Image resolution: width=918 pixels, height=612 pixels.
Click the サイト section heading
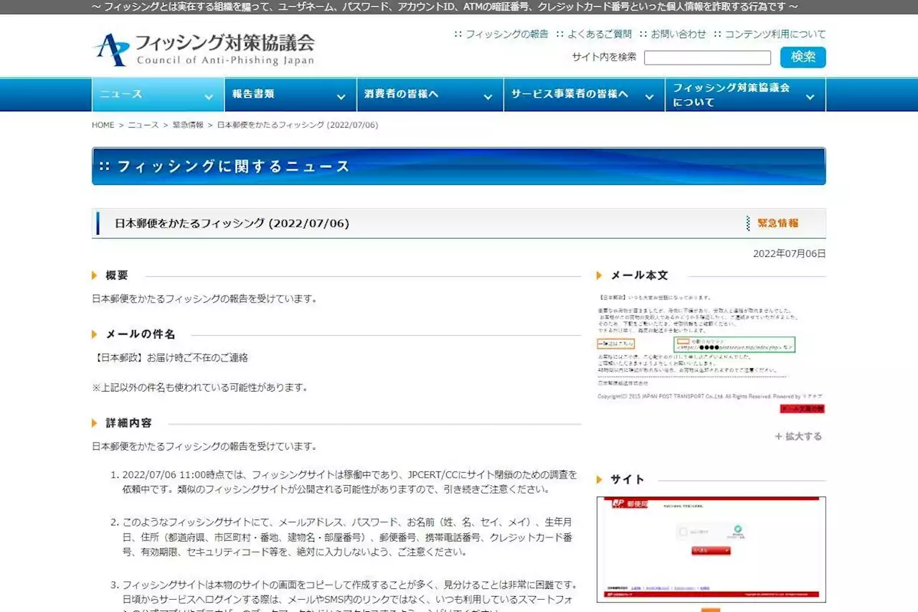click(628, 479)
